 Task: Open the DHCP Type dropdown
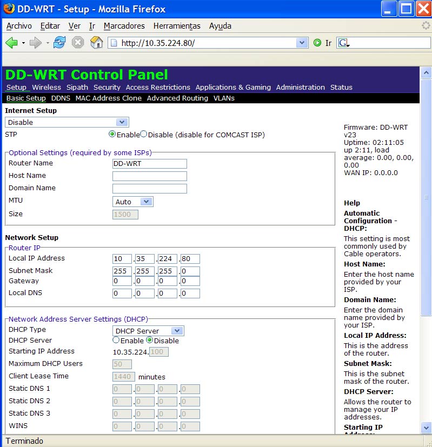coord(177,331)
